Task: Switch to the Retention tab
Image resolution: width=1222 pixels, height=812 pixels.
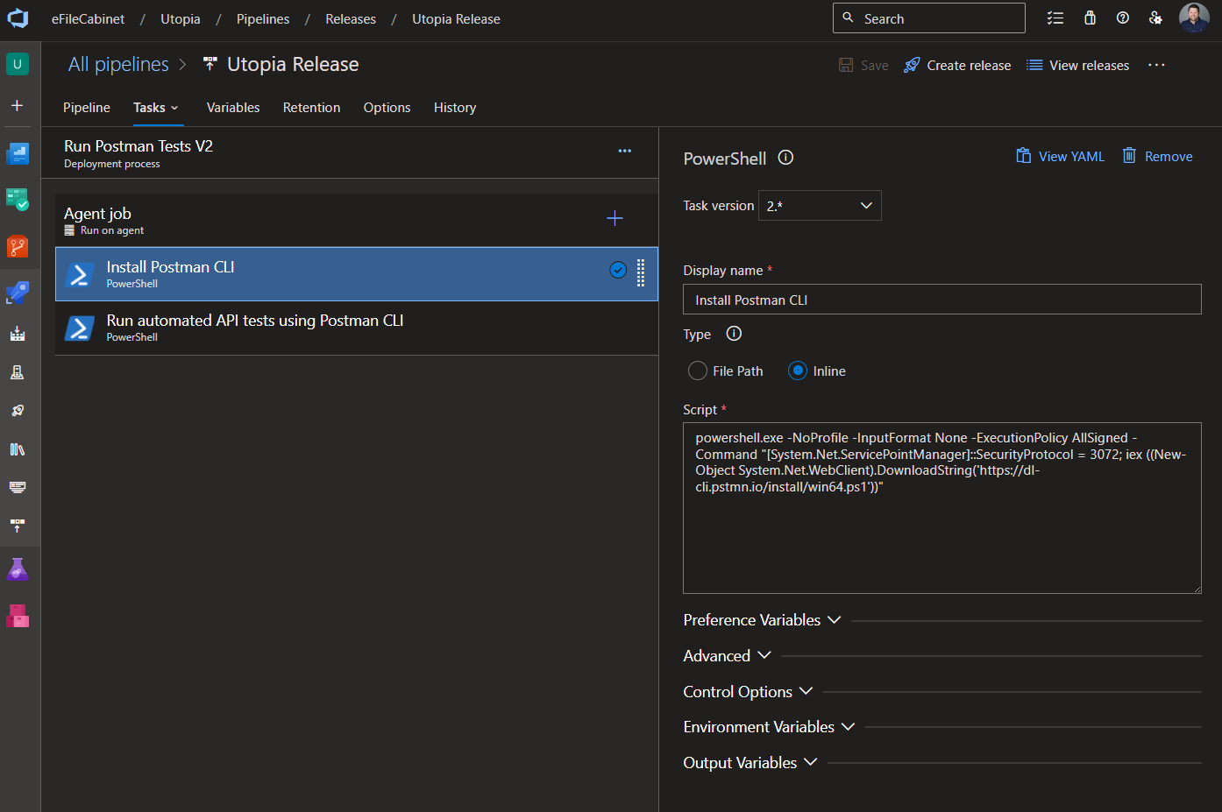Action: tap(311, 108)
